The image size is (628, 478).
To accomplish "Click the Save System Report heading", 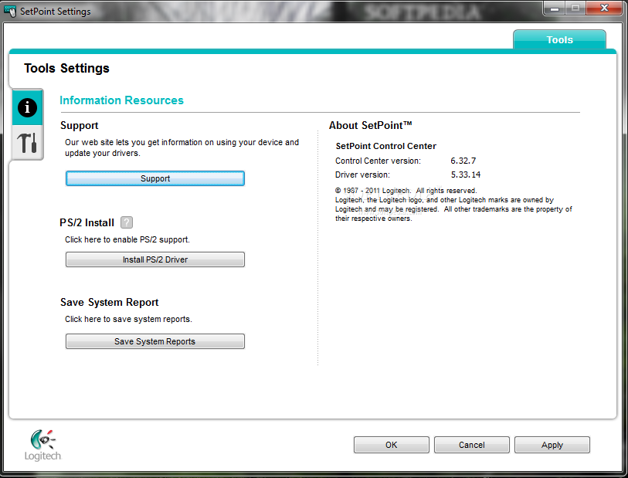I will click(x=110, y=302).
